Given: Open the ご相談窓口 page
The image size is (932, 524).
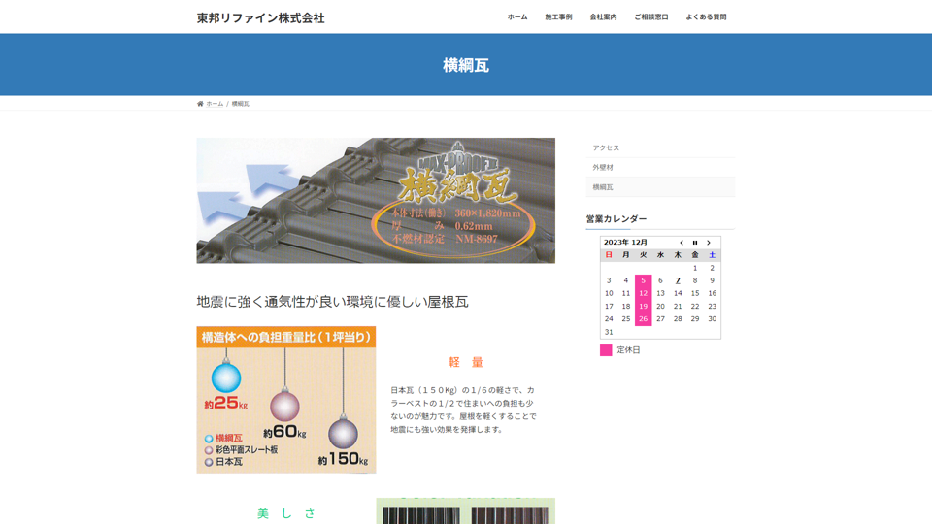Looking at the screenshot, I should (x=650, y=17).
